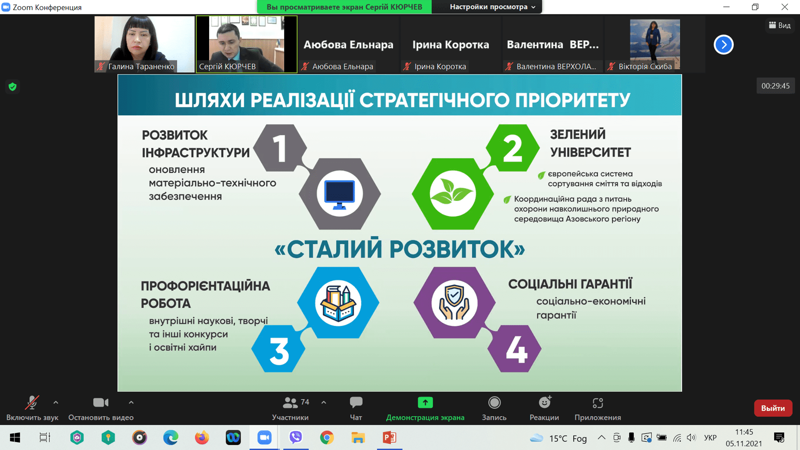The height and width of the screenshot is (450, 800).
Task: Select Сергій КЮРЧЕВ video thumbnail
Action: click(246, 44)
